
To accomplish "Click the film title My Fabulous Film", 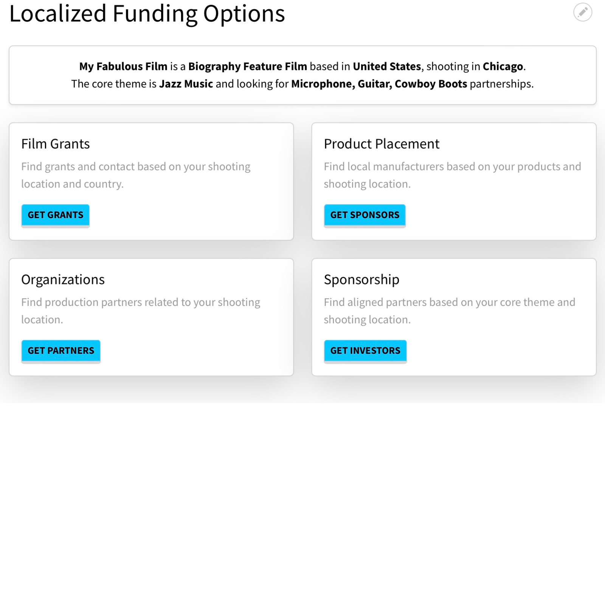I will 123,66.
